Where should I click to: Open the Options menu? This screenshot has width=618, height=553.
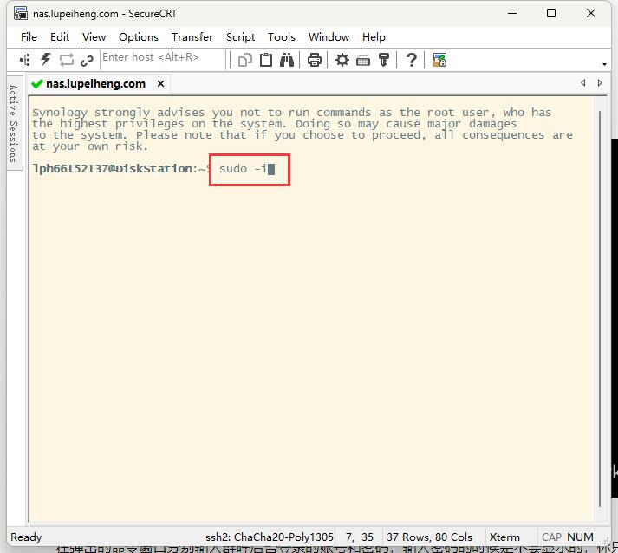[x=139, y=37]
